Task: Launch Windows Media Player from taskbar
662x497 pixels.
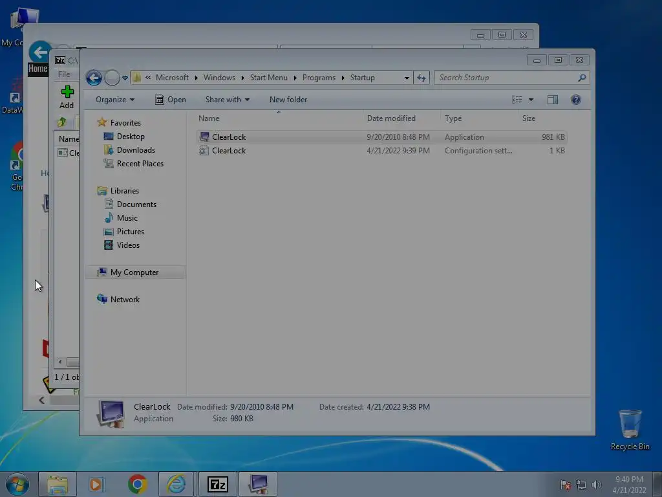Action: click(x=96, y=484)
